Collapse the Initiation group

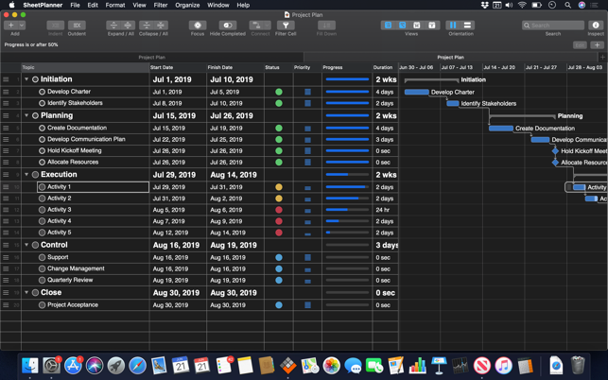tap(26, 79)
